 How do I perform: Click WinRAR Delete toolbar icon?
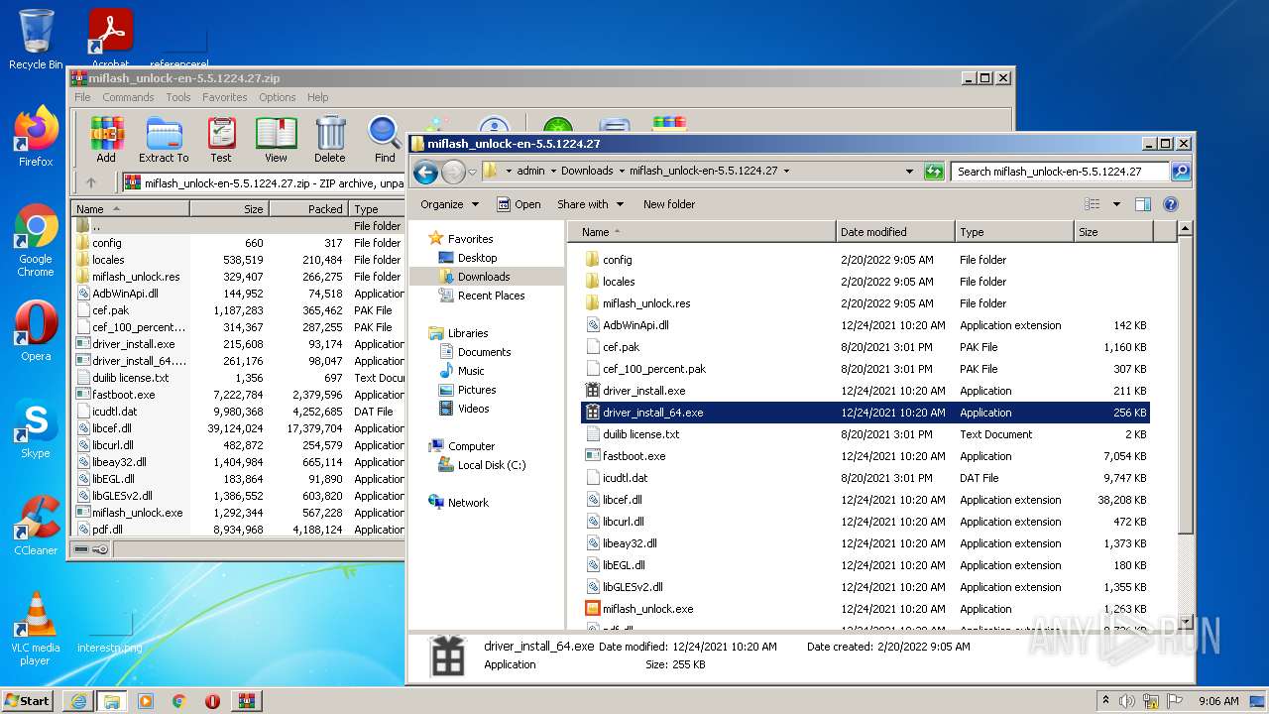[x=330, y=140]
